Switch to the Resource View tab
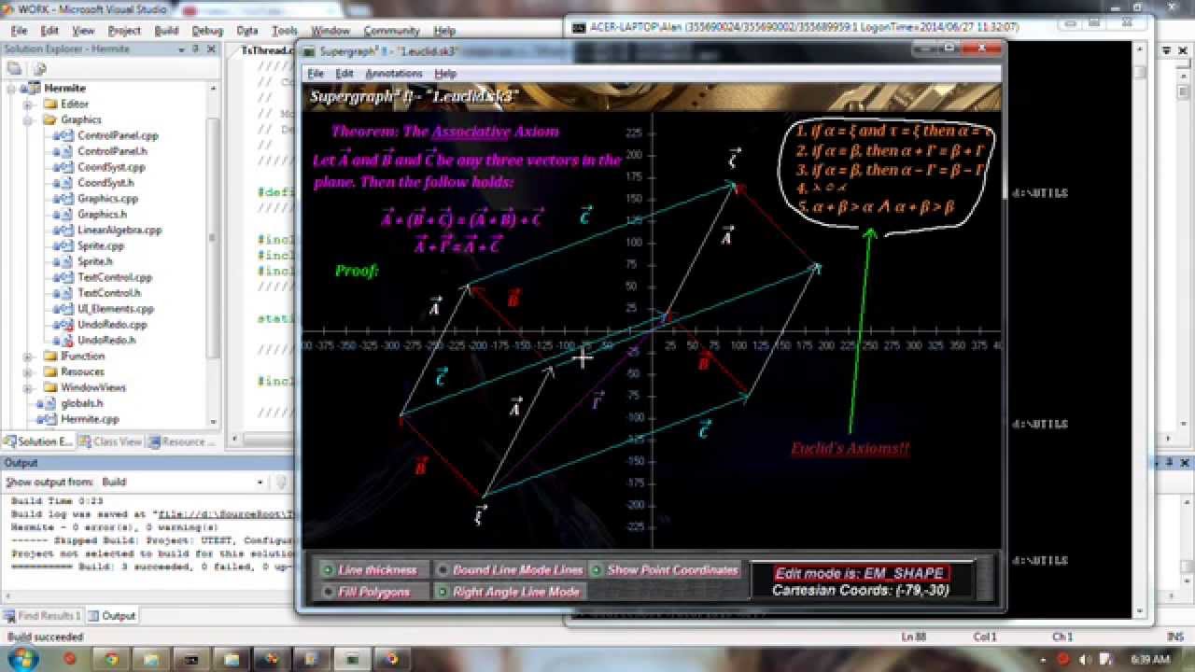Screen dimensions: 1195x672 pos(180,441)
